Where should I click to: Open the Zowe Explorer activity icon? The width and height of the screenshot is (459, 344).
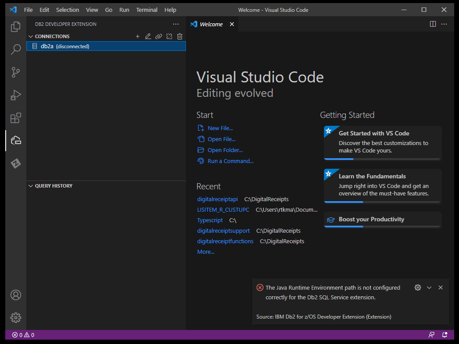coord(15,163)
